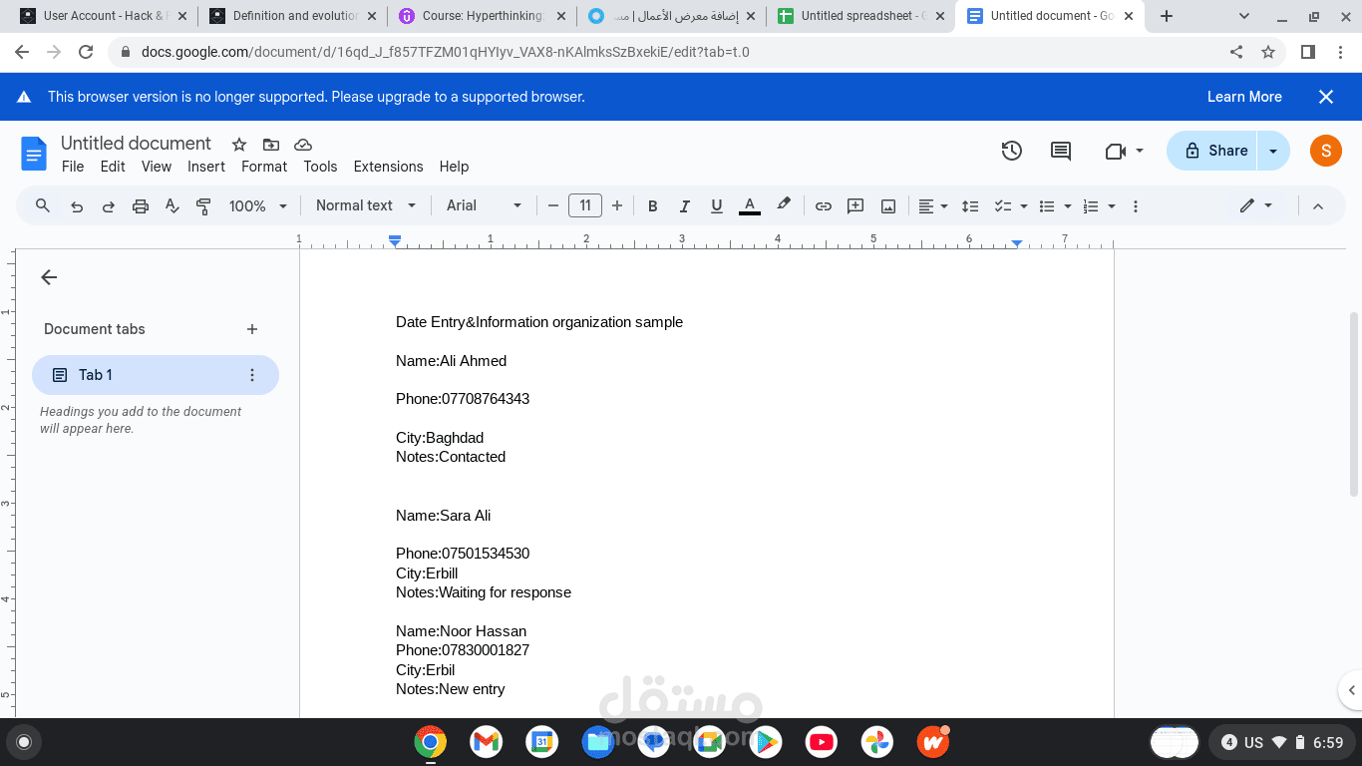Open more toolbar options
Viewport: 1362px width, 766px height.
[1136, 206]
